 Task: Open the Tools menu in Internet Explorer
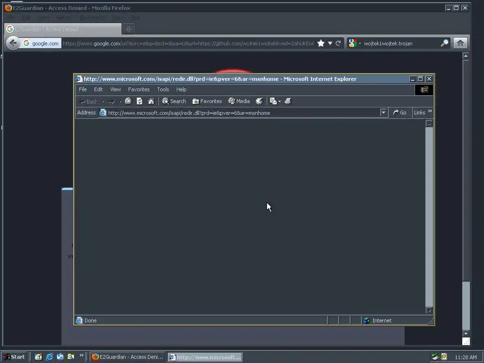coord(163,89)
